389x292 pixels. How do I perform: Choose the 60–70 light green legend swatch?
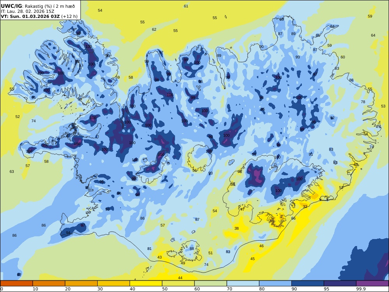click(x=210, y=283)
